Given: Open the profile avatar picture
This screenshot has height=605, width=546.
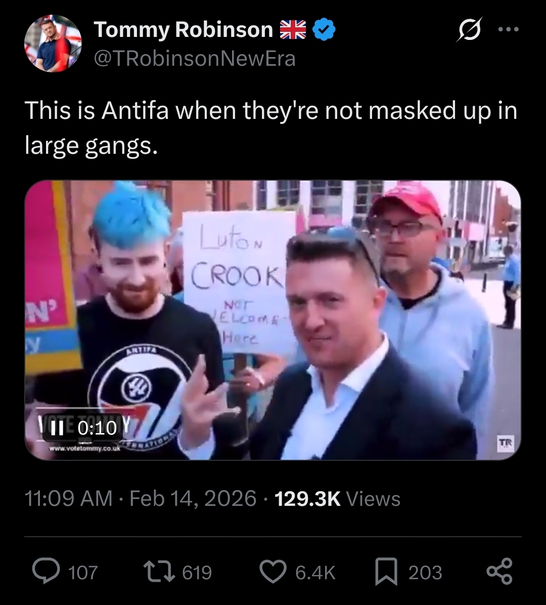Looking at the screenshot, I should point(53,43).
